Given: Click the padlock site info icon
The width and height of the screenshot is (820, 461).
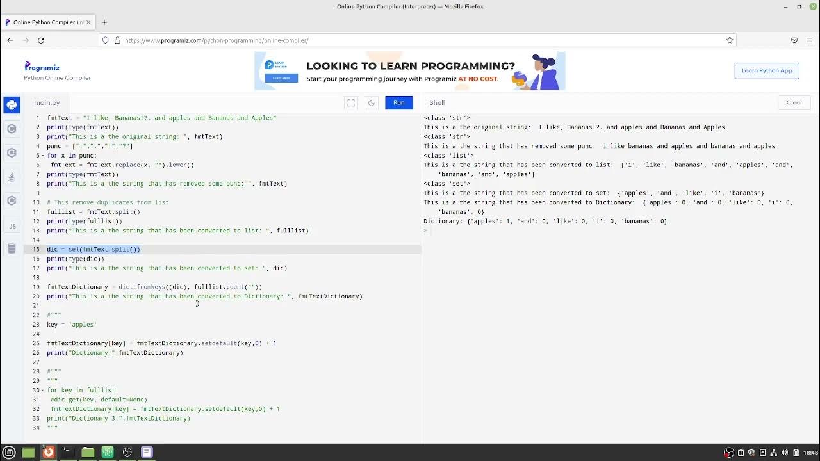Looking at the screenshot, I should click(x=117, y=40).
